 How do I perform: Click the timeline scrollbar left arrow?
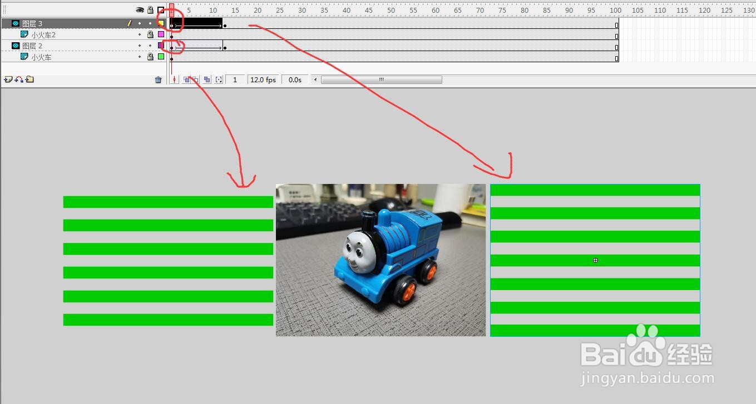(x=315, y=80)
